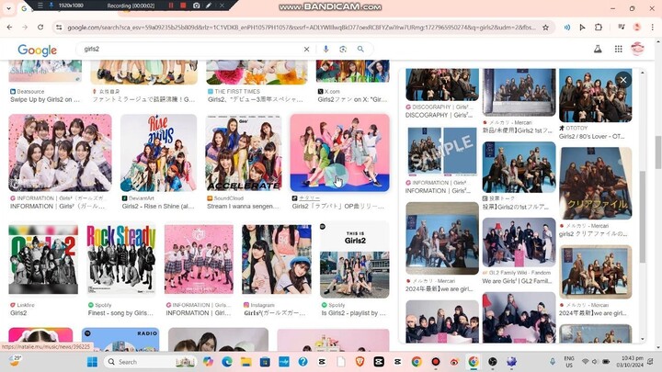Bookmark this page with the star

[545, 28]
